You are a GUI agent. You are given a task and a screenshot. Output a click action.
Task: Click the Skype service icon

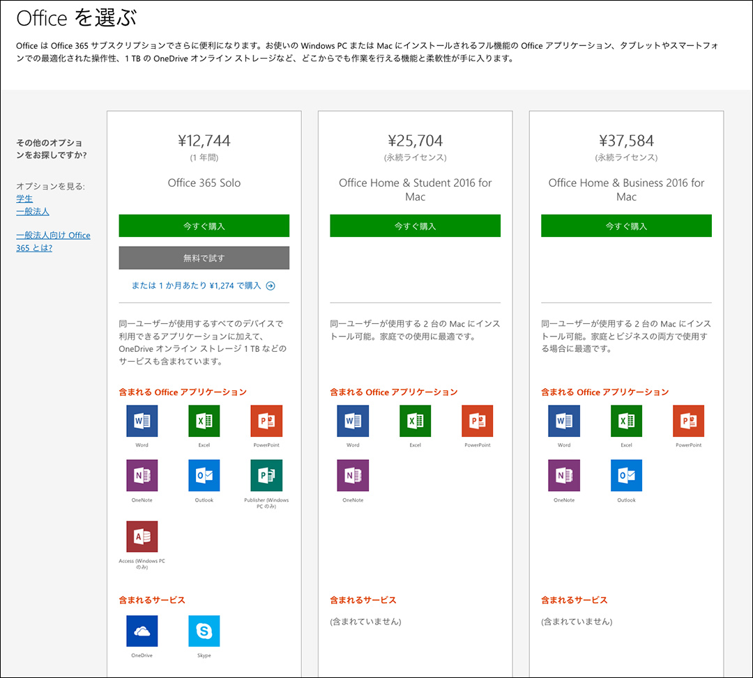(x=204, y=631)
